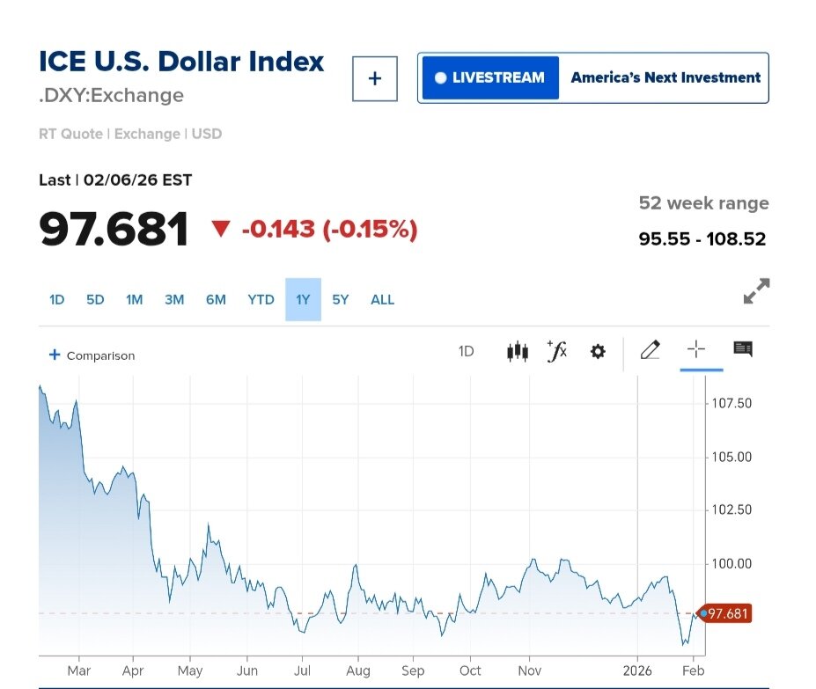
Task: Expand chart to fullscreen view
Action: [756, 291]
